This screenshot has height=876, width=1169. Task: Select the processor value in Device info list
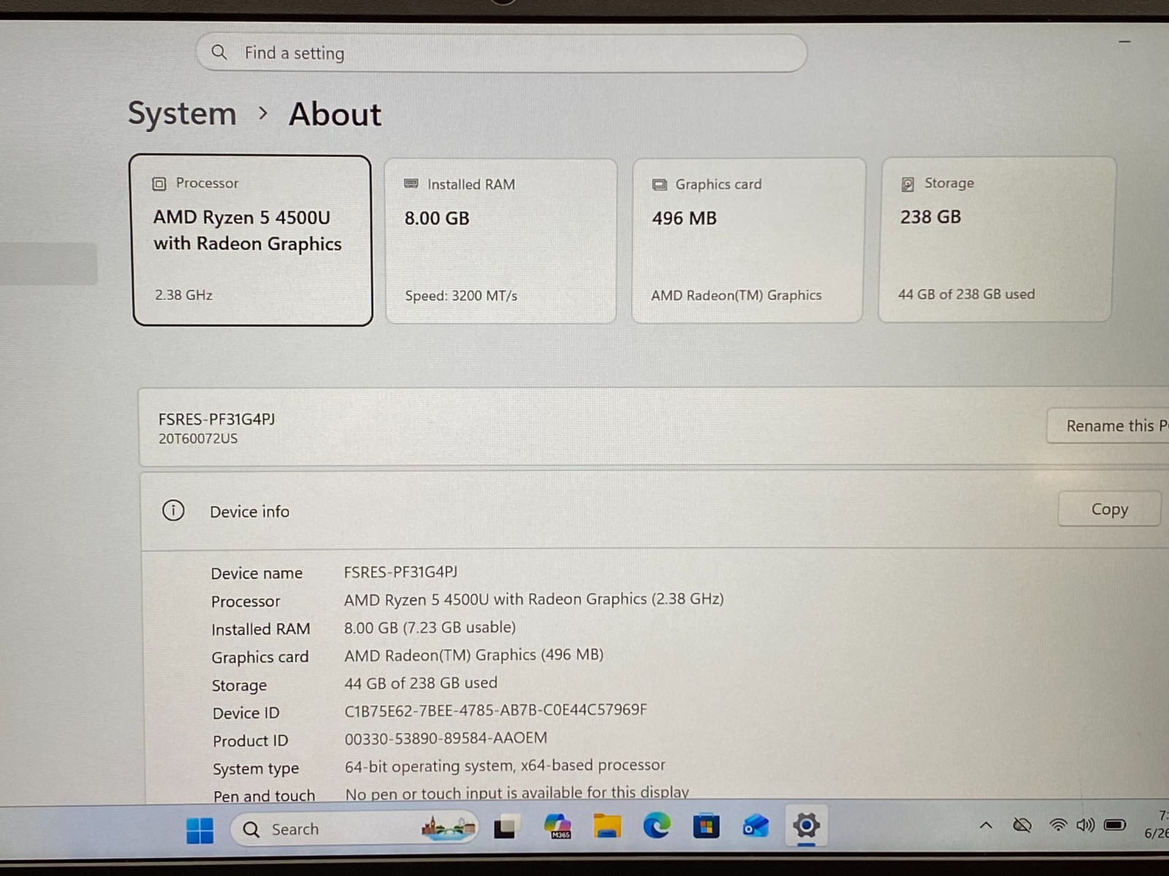(x=534, y=599)
